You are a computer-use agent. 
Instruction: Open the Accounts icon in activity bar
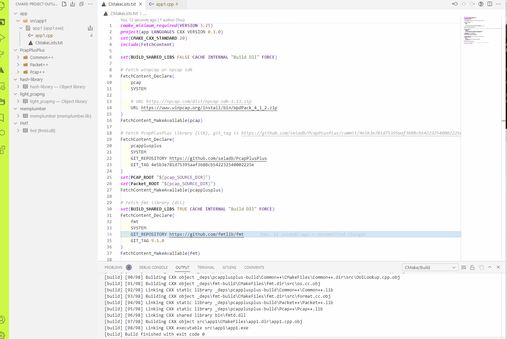[x=2, y=320]
